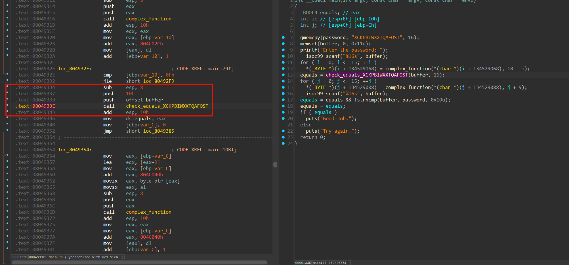Click __isoc99_scanf on pseudocode line 10

coord(320,56)
